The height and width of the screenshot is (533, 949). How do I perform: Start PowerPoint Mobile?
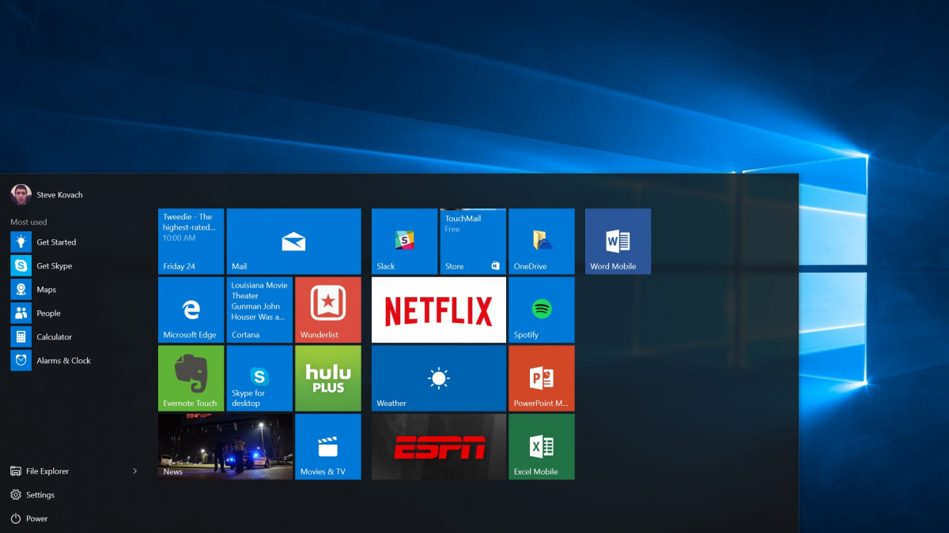pos(541,378)
